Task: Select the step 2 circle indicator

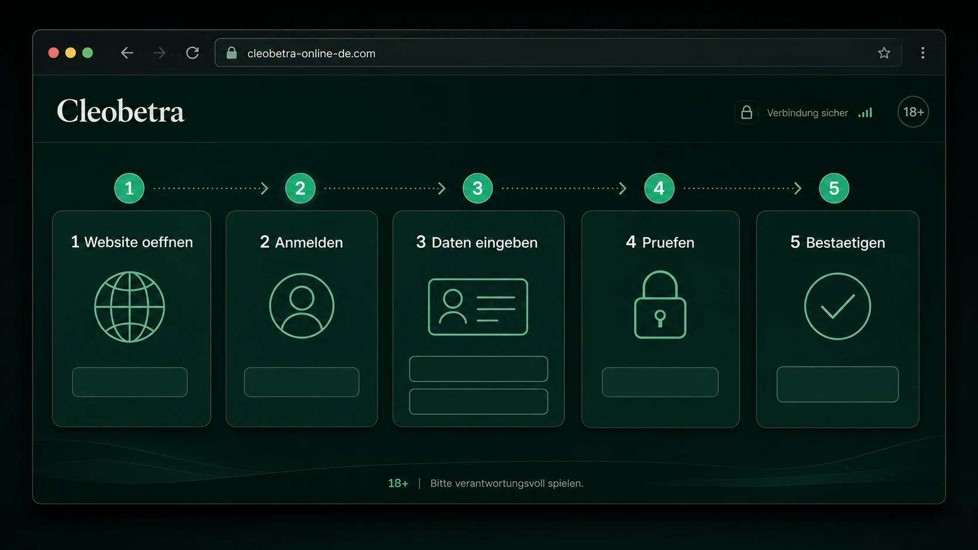Action: pos(300,188)
